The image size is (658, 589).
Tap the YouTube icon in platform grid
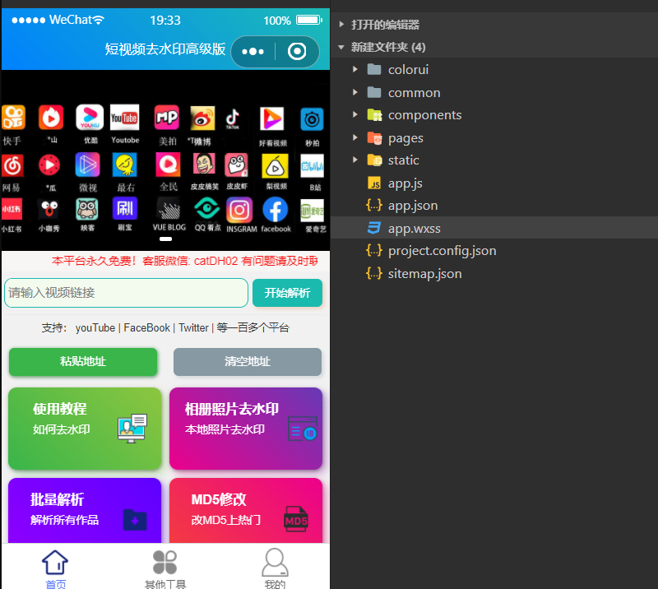point(125,117)
